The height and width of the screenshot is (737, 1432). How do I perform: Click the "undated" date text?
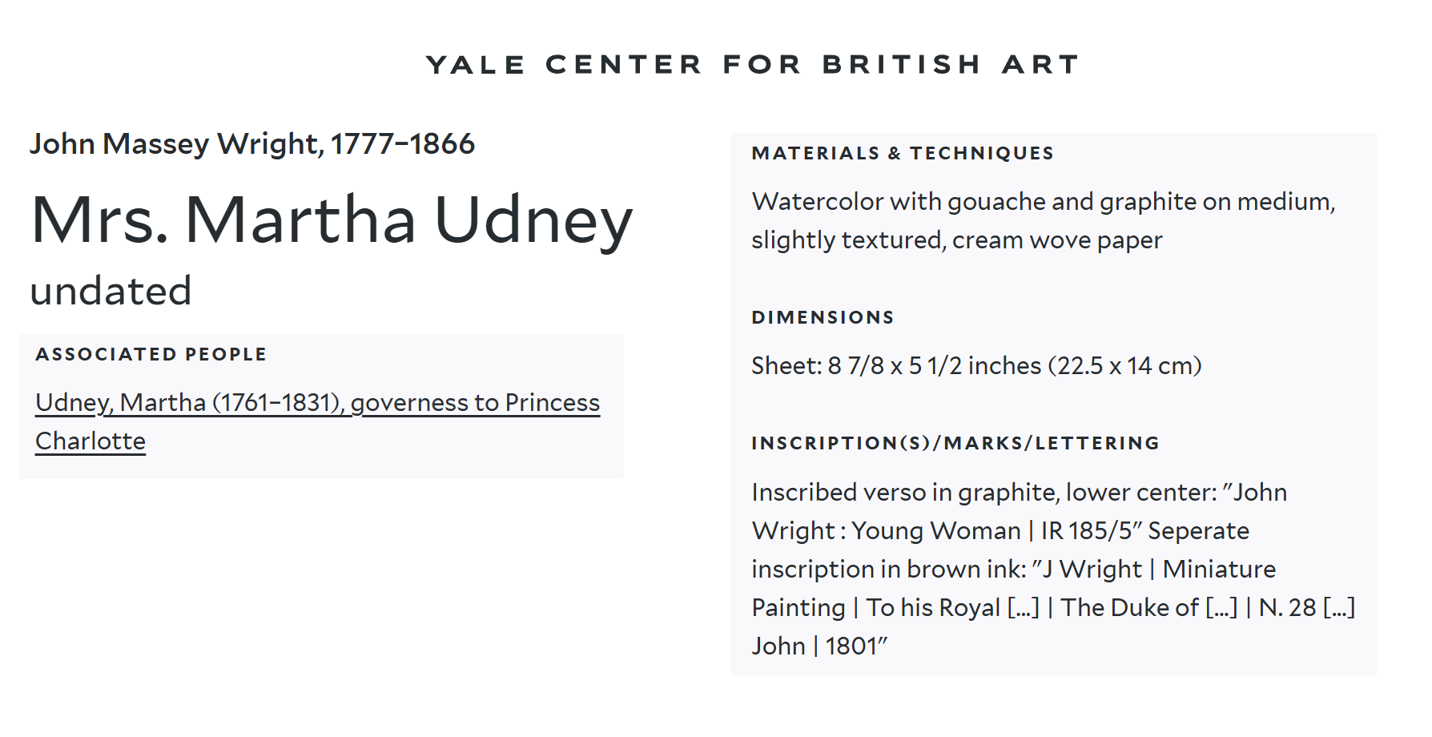point(111,291)
